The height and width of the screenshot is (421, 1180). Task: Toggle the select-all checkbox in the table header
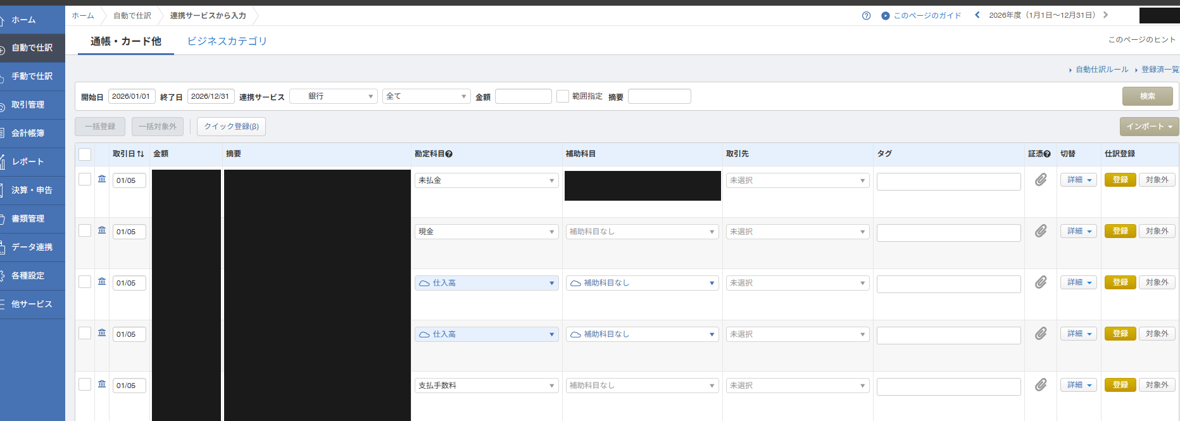coord(85,154)
